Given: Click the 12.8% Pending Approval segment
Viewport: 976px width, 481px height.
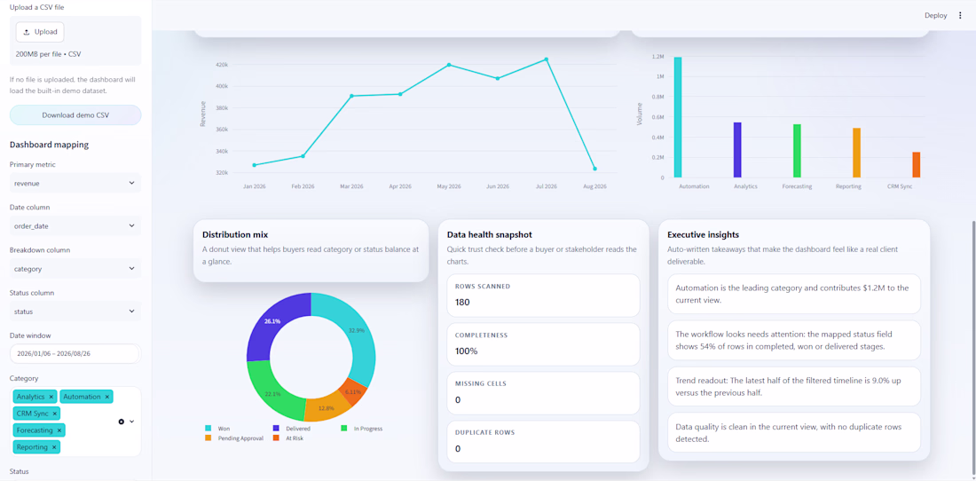Looking at the screenshot, I should tap(327, 409).
